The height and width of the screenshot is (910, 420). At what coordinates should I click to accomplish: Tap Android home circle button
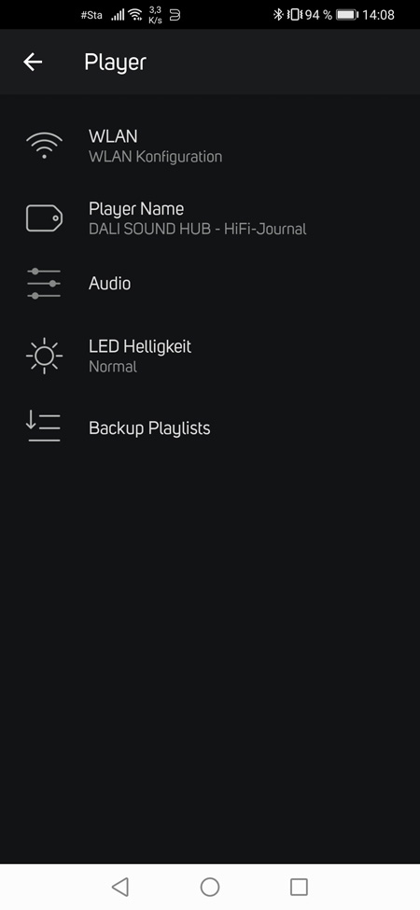(x=210, y=887)
